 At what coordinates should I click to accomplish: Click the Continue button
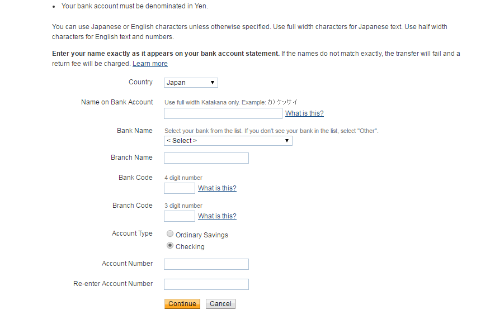[182, 304]
